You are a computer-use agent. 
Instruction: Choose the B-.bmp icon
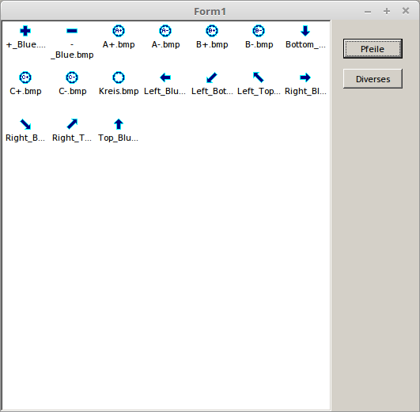(x=259, y=31)
